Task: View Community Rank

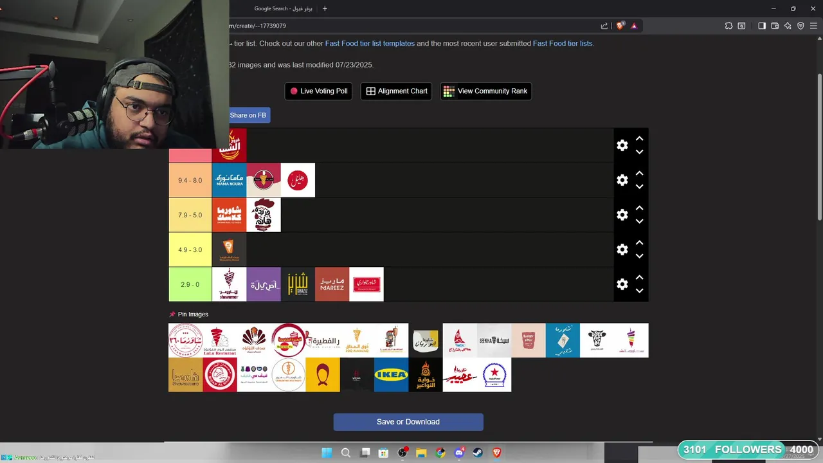Action: click(x=485, y=91)
